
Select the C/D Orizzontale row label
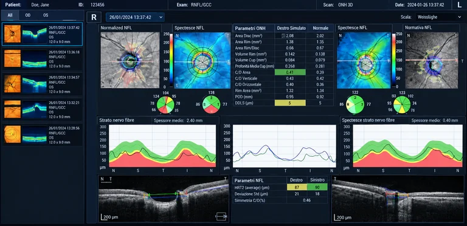coord(248,84)
